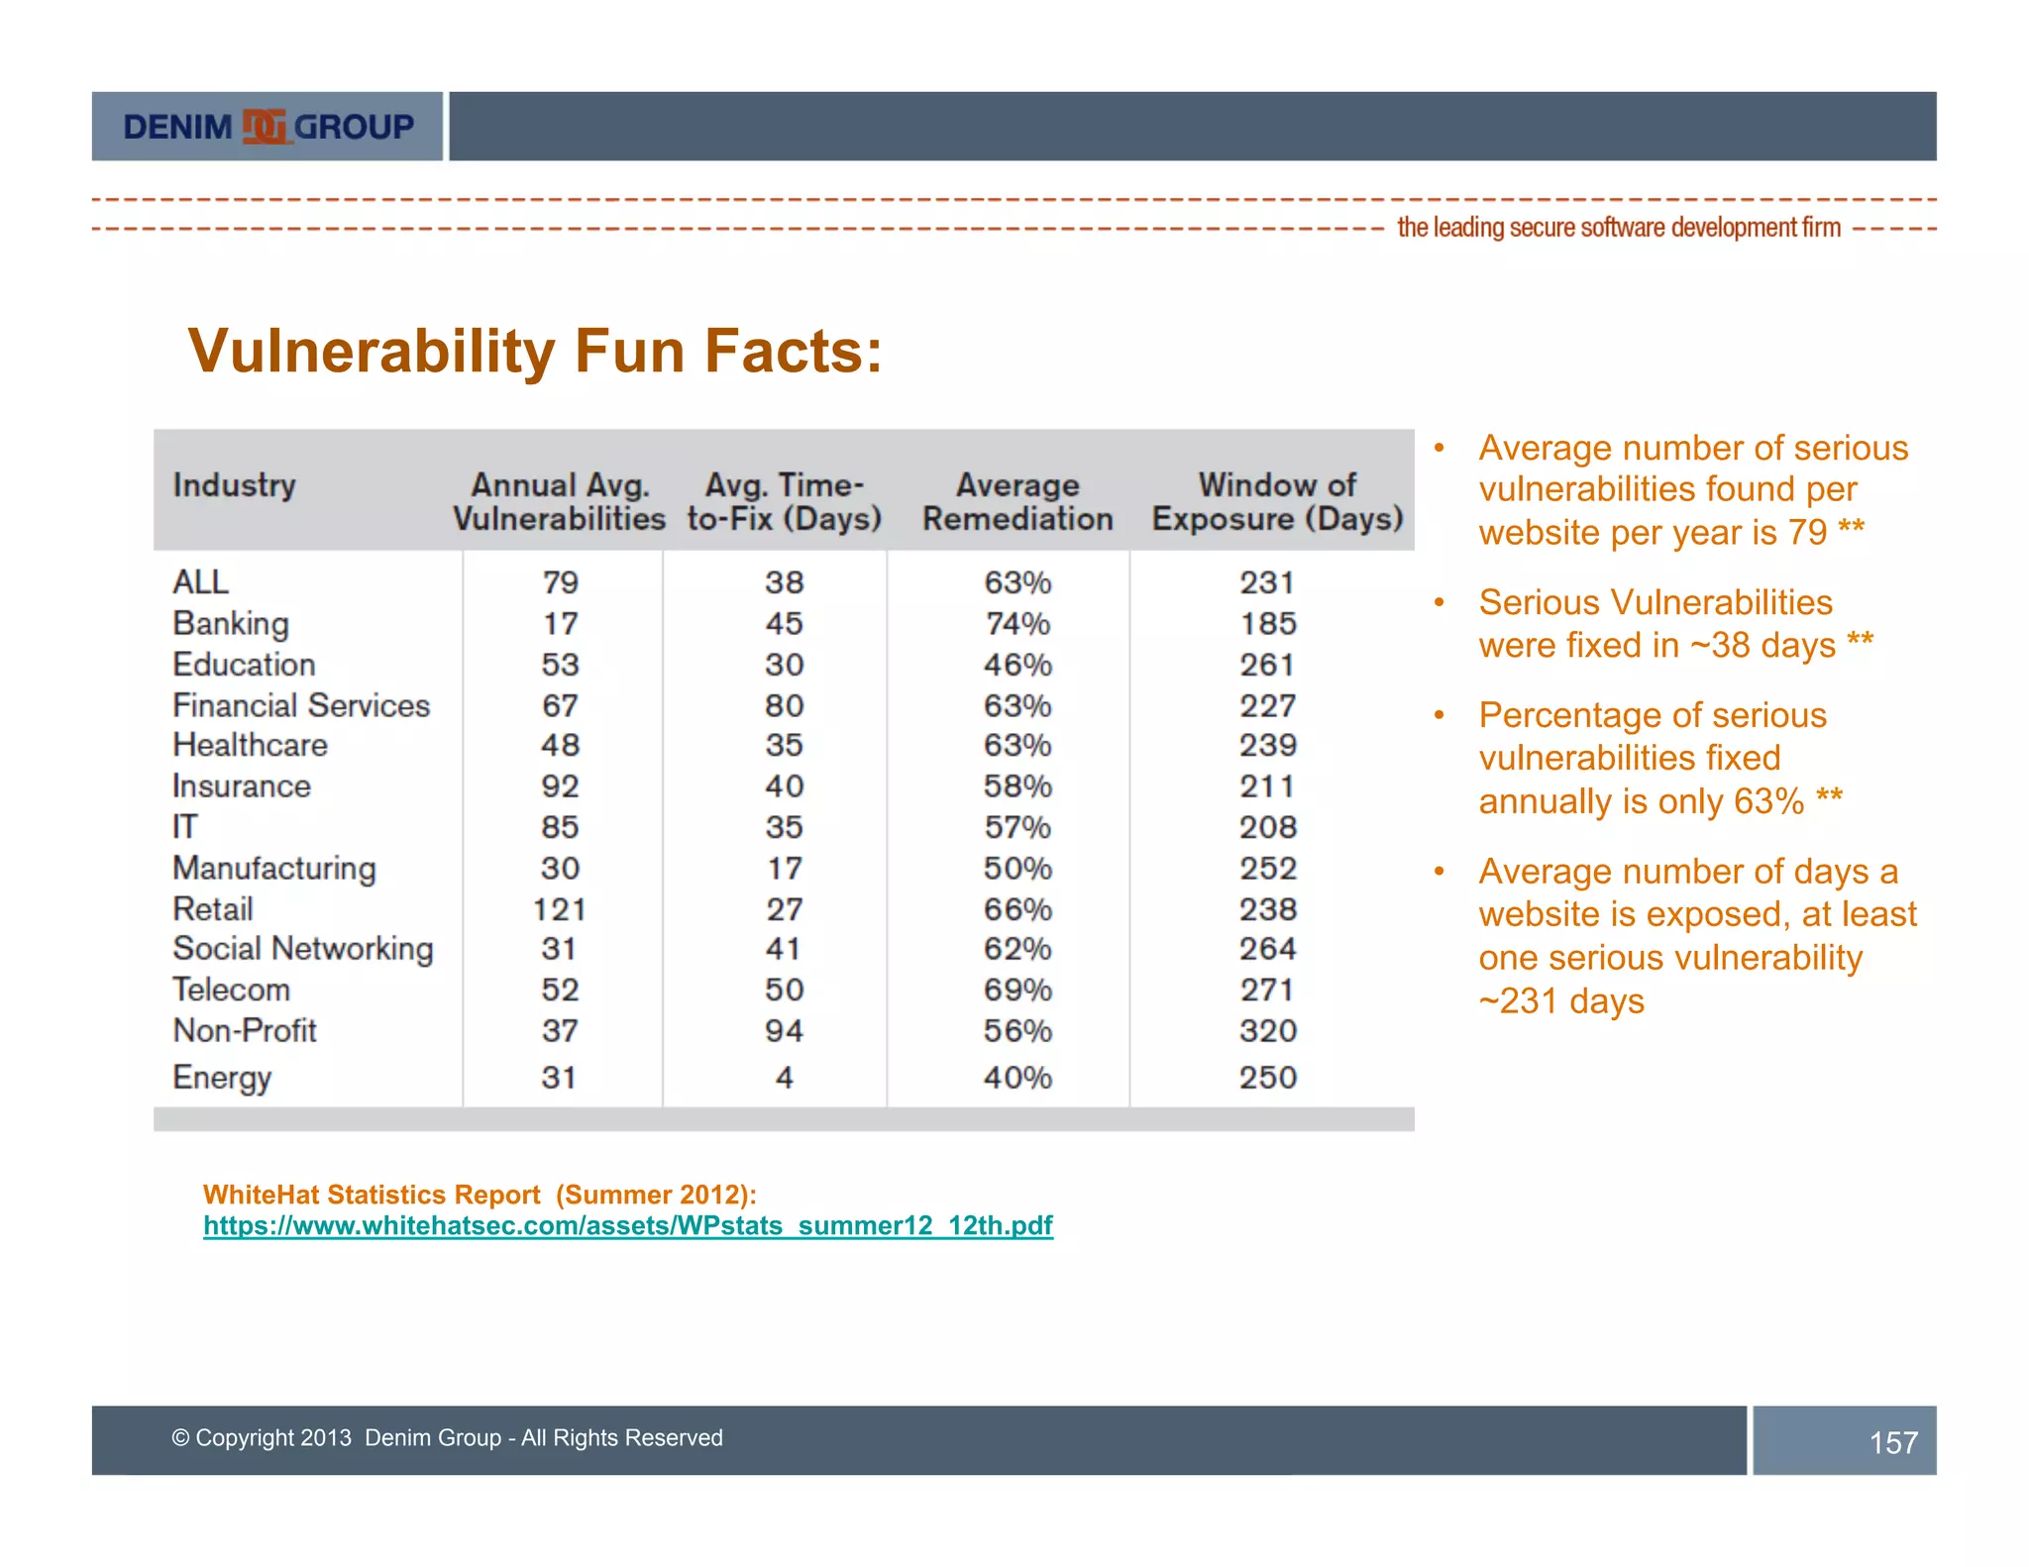Select the Window of Exposure header
The width and height of the screenshot is (2029, 1567).
tap(1276, 501)
